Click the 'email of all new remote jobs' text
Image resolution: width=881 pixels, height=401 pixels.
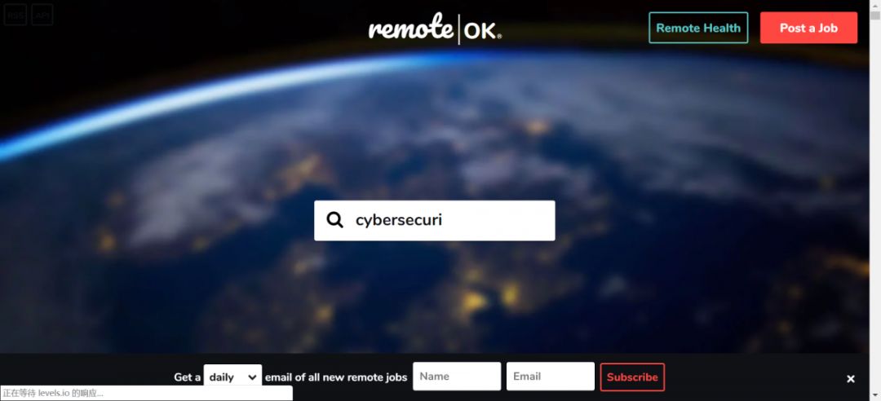[336, 377]
